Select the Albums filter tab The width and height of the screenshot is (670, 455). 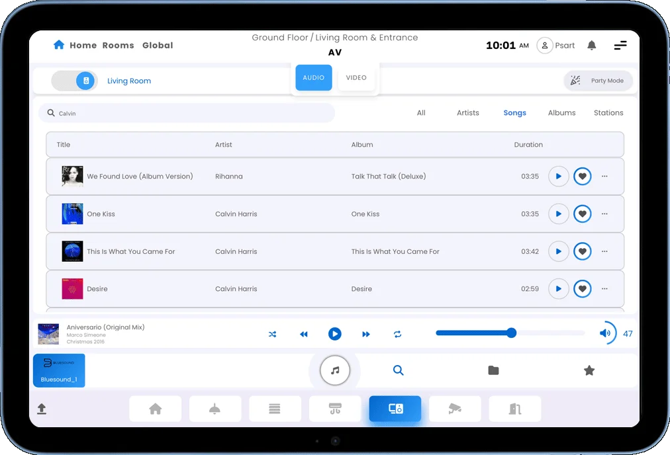[561, 112]
